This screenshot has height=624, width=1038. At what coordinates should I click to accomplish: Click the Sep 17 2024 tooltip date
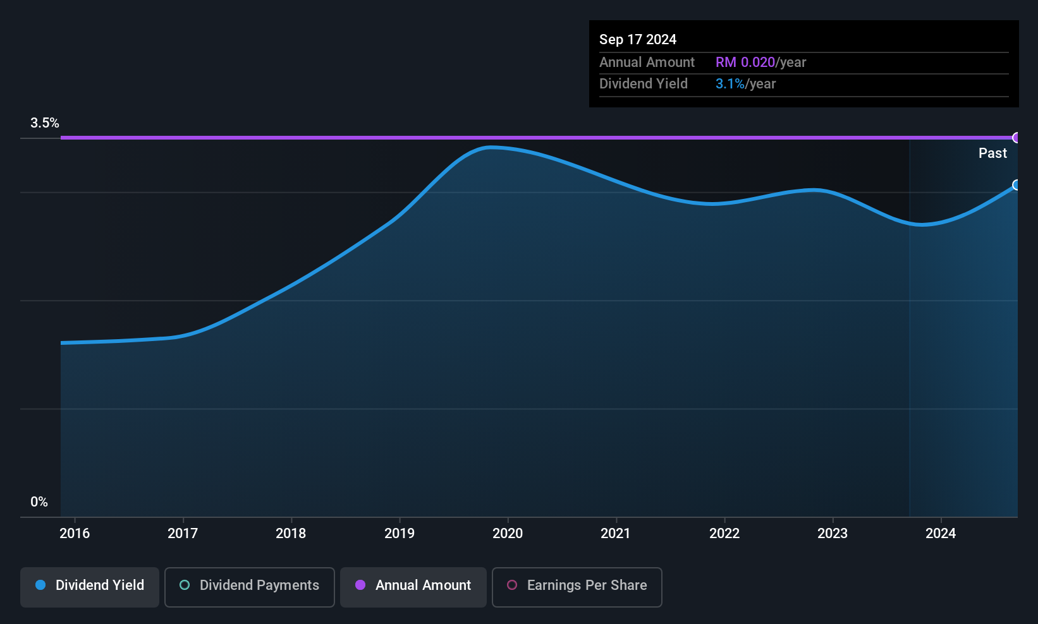click(x=638, y=40)
